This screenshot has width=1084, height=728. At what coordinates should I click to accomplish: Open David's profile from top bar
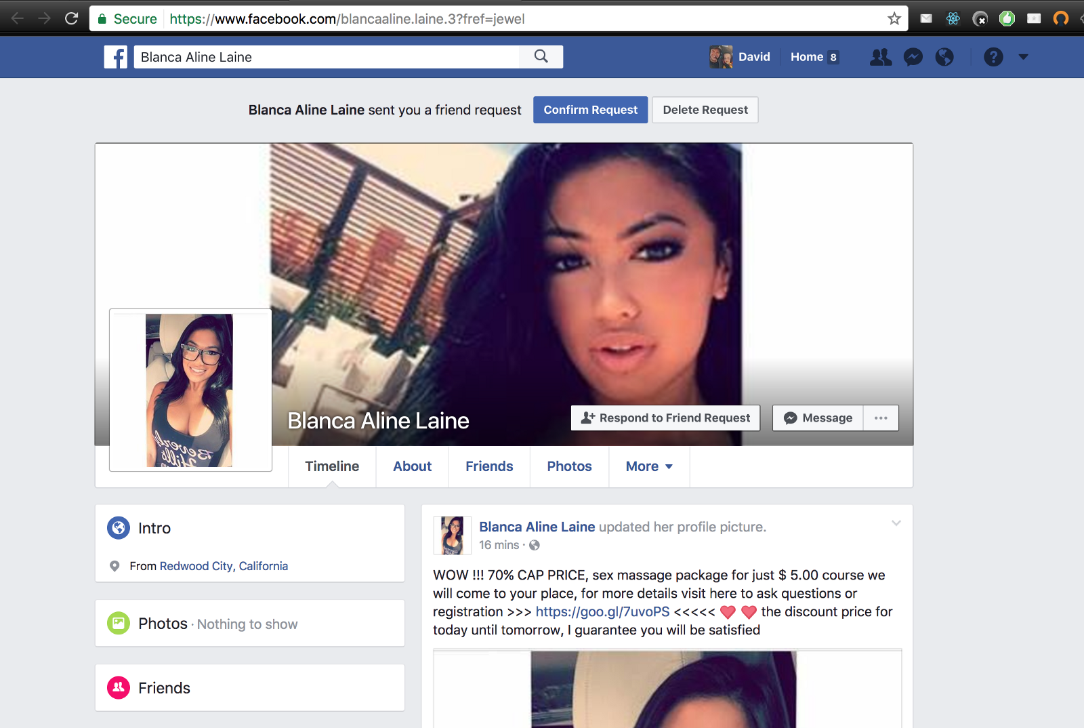coord(740,57)
